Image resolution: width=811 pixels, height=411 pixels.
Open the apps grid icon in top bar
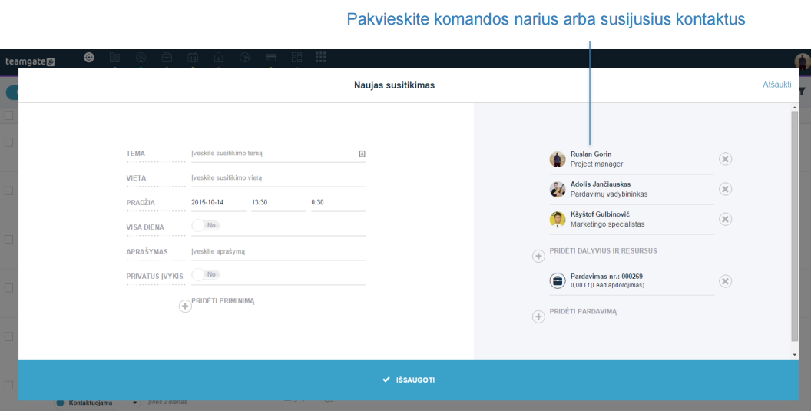point(321,58)
